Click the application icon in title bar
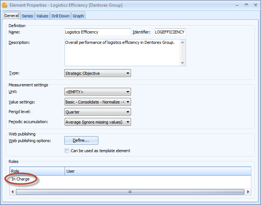261x205 pixels. [x=4, y=5]
